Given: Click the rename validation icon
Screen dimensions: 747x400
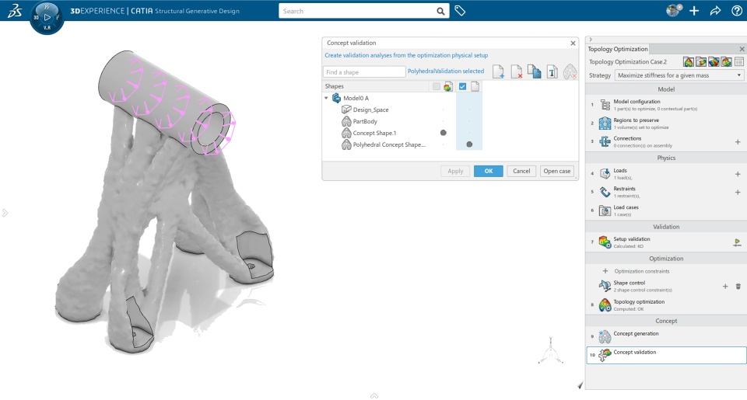Looking at the screenshot, I should pyautogui.click(x=552, y=71).
